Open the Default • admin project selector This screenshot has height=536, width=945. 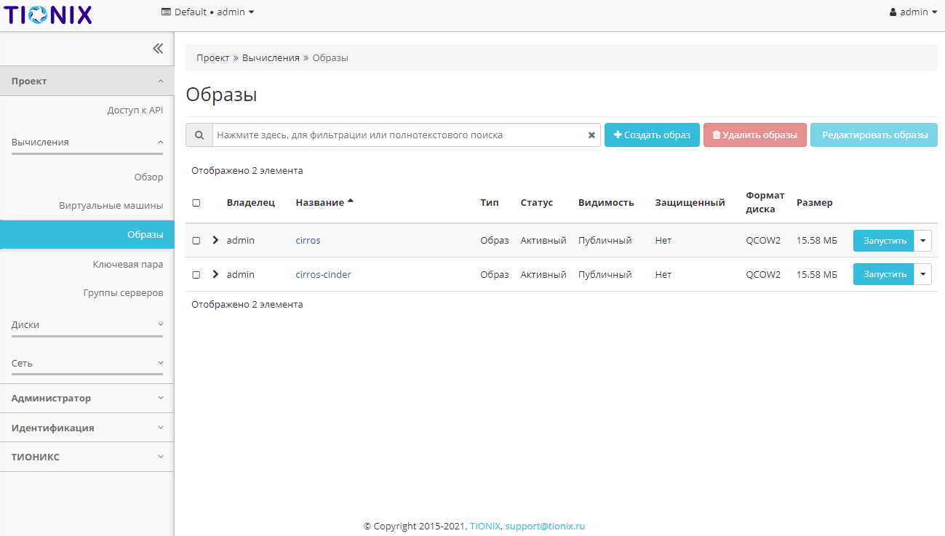pos(208,12)
